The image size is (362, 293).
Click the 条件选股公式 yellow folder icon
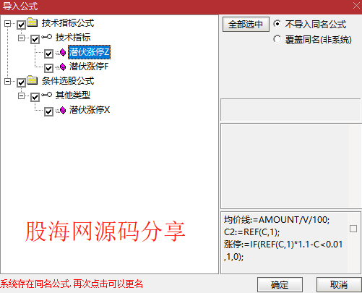pos(33,80)
